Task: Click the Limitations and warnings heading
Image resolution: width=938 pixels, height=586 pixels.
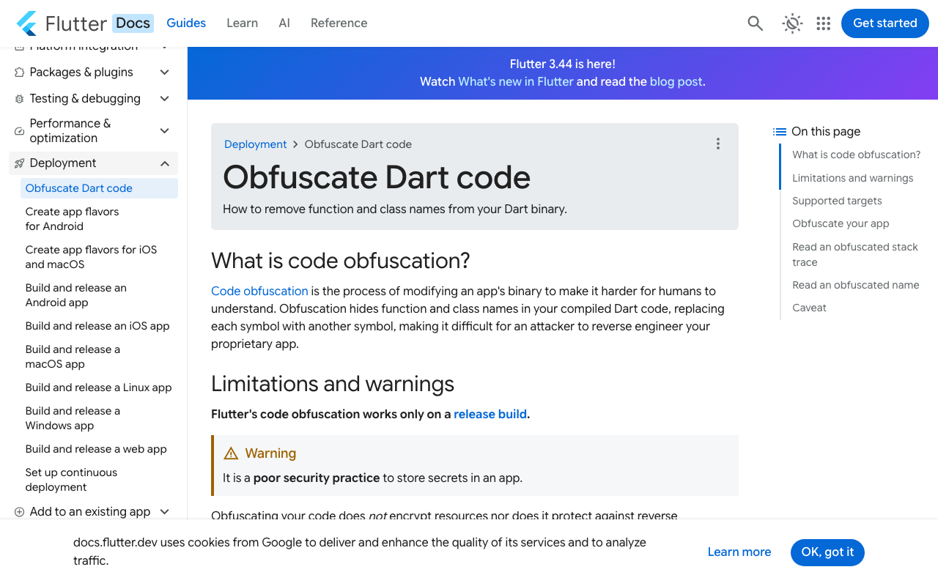Action: [x=333, y=384]
